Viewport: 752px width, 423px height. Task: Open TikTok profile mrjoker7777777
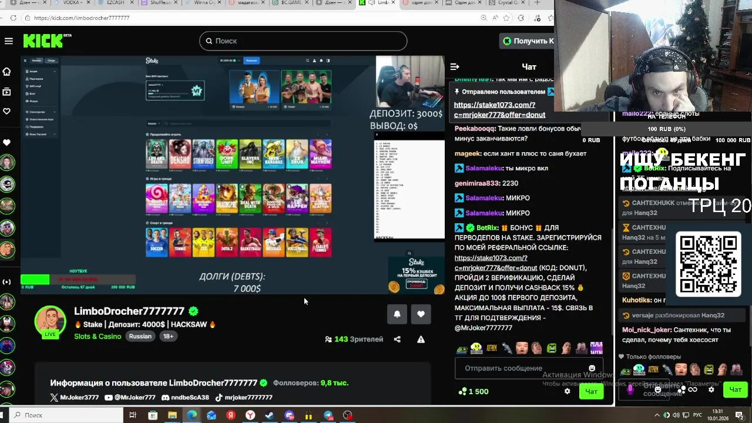click(x=243, y=397)
